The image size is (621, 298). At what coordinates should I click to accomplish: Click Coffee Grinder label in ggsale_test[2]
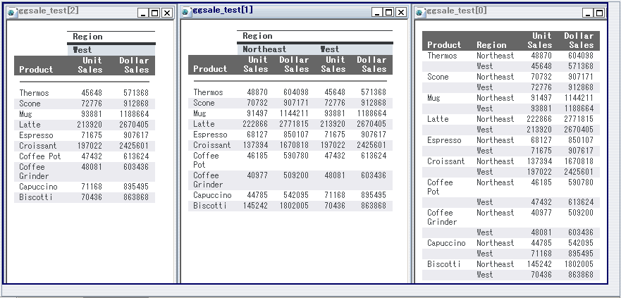[34, 172]
